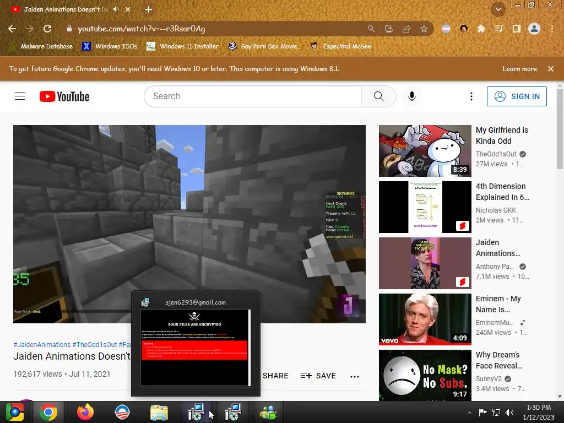564x423 pixels.
Task: Open the volume tray icon
Action: [509, 412]
